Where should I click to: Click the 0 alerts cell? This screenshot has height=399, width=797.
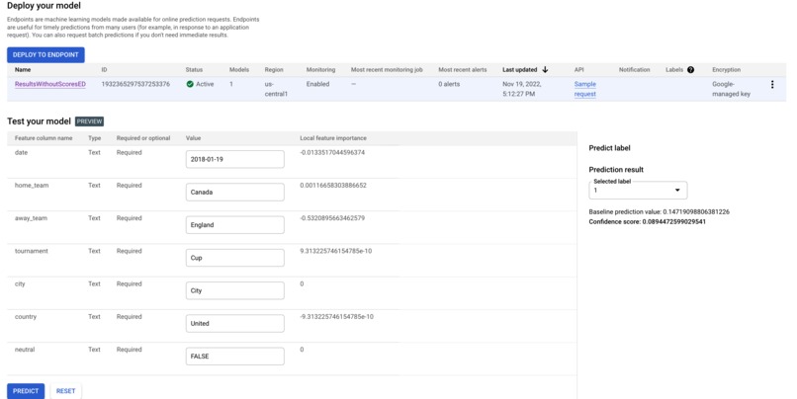click(449, 84)
